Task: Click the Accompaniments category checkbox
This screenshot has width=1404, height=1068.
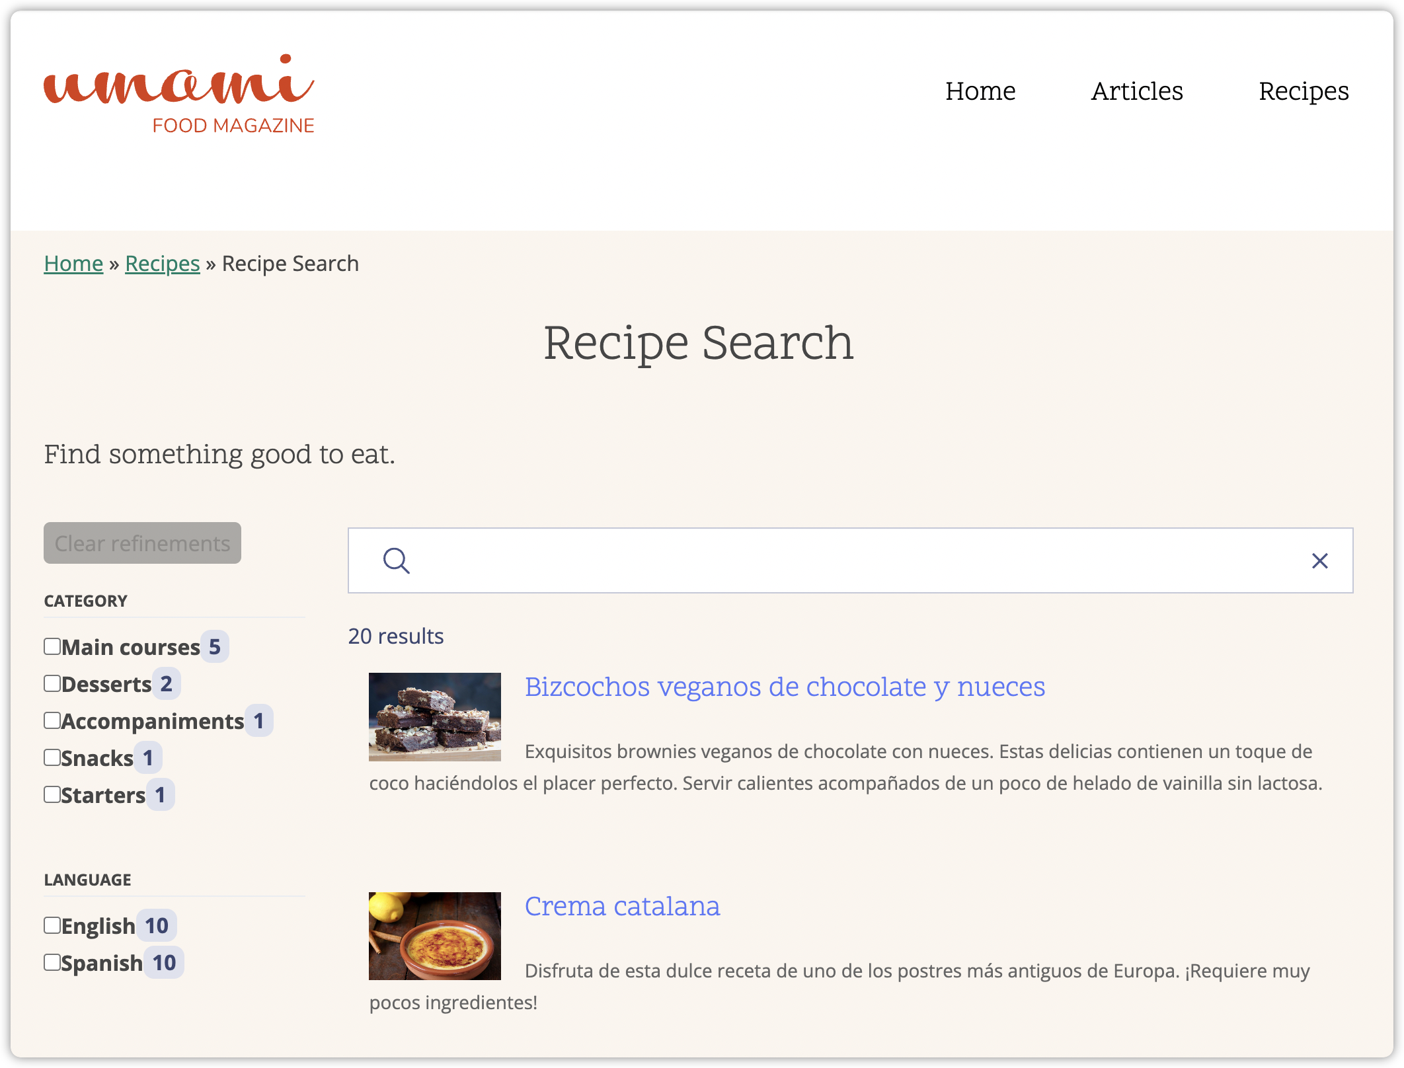Action: pyautogui.click(x=52, y=720)
